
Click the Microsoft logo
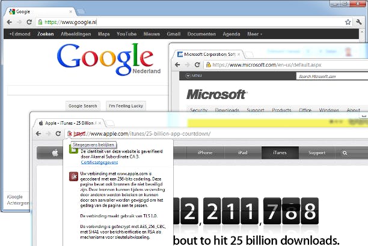(216, 94)
